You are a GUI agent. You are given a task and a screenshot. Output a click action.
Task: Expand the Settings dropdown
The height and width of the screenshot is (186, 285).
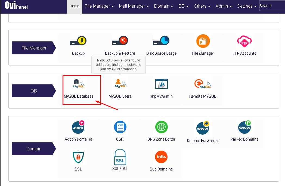[246, 6]
